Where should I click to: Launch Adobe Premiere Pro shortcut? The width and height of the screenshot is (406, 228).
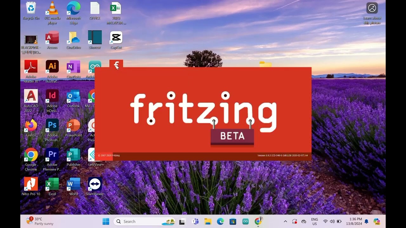[52, 160]
